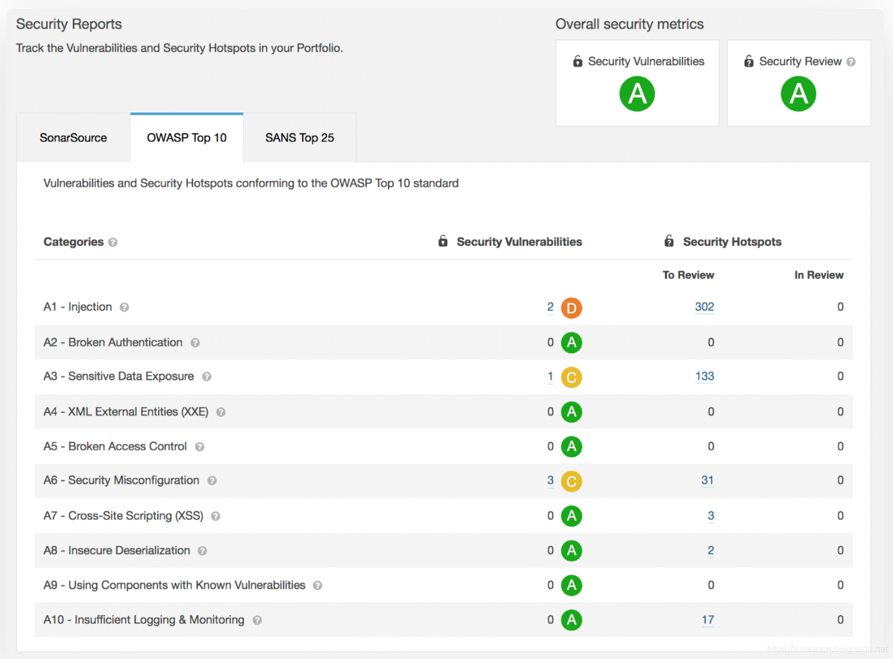Click 'A5 - Broken Access Control' category name
This screenshot has height=659, width=893.
pyautogui.click(x=115, y=446)
